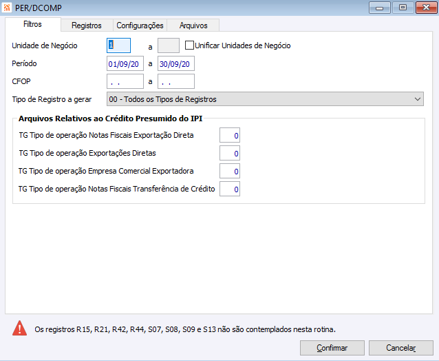This screenshot has height=361, width=439.
Task: Click the warning message about registros R15
Action: pyautogui.click(x=185, y=329)
